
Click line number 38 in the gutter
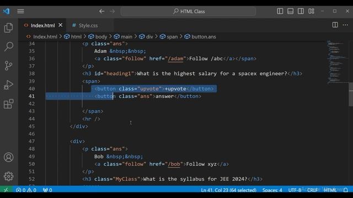tap(32, 74)
